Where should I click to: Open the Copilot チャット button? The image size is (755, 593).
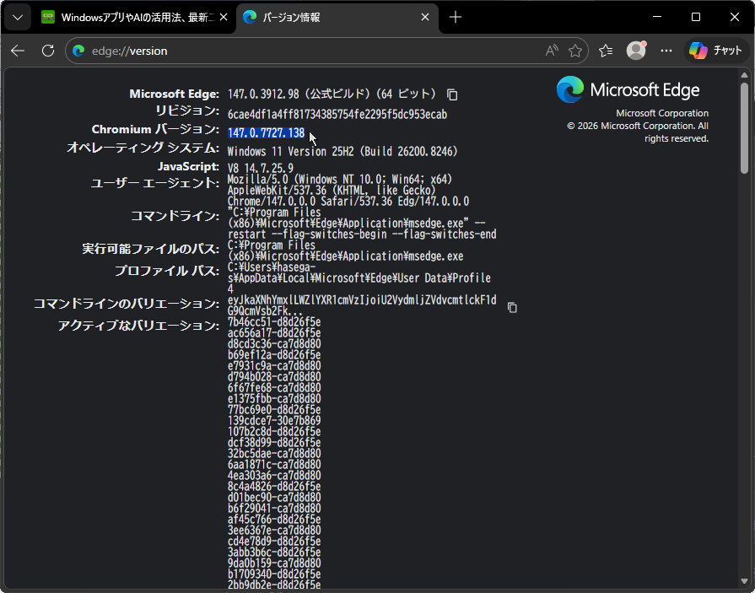coord(716,51)
